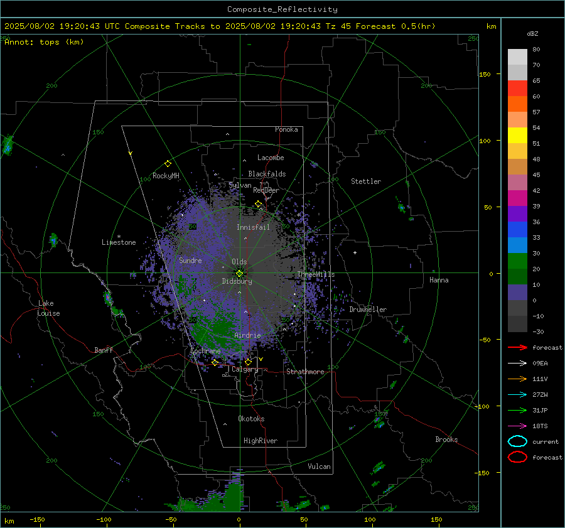Screen dimensions: 565x528
Task: Click the Lake Louise label
Action: click(x=49, y=308)
